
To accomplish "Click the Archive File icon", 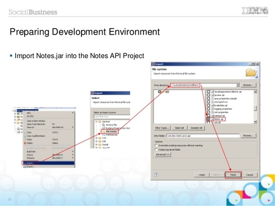I will coord(103,125).
